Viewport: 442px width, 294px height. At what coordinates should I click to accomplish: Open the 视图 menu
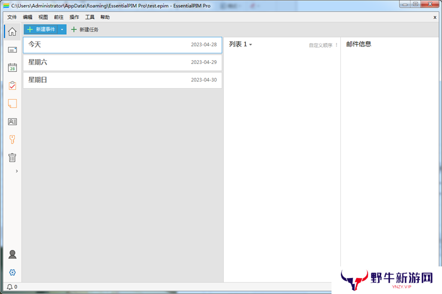[x=43, y=17]
